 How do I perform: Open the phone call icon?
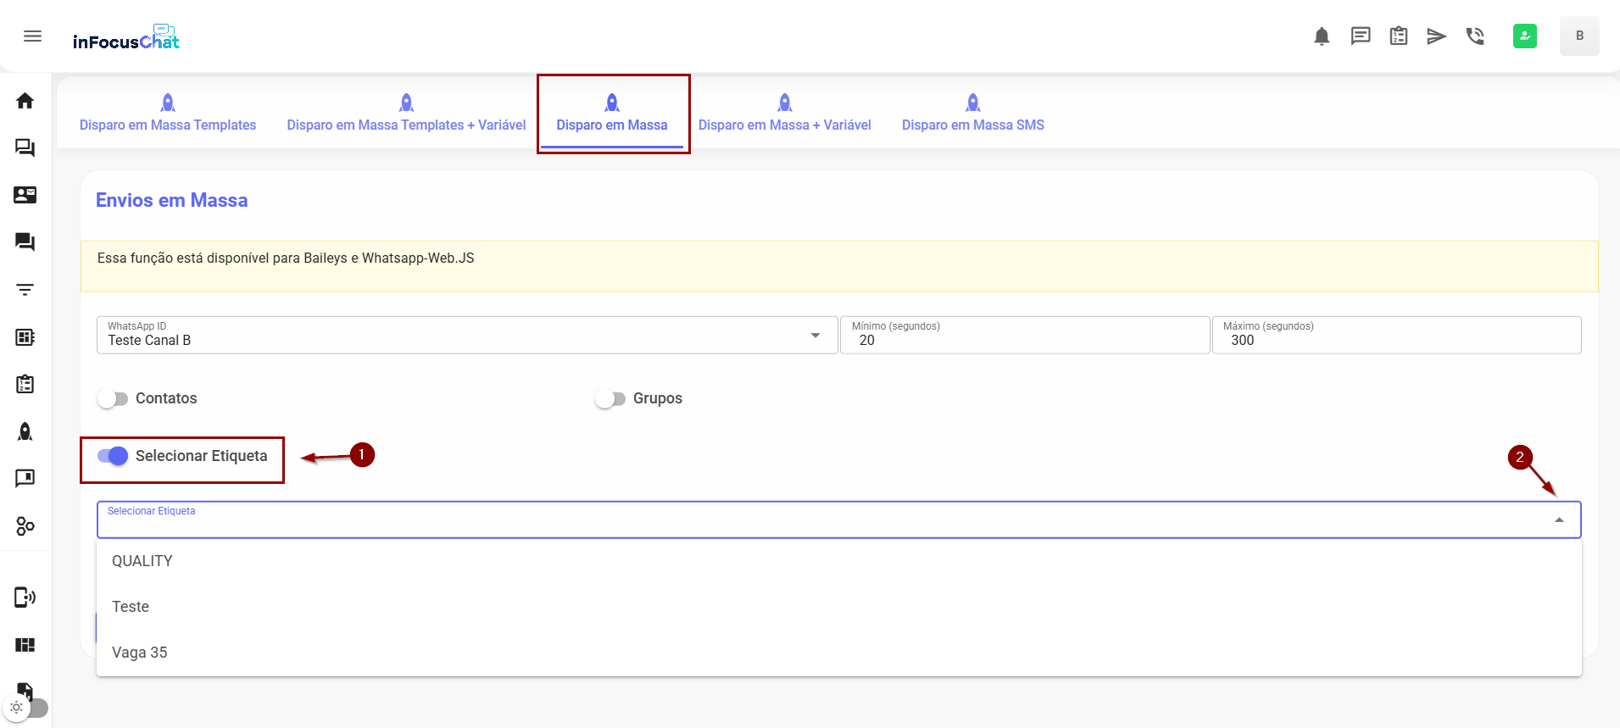[x=1475, y=36]
